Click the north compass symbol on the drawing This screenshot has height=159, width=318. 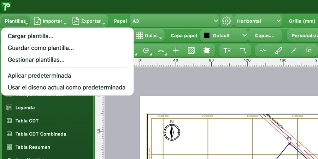(x=172, y=132)
